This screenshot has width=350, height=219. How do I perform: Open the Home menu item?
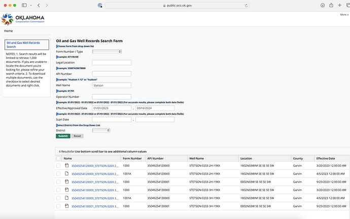(x=8, y=31)
